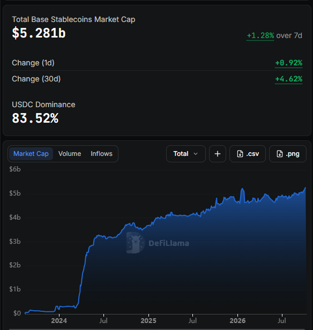Screen dimensions: 313x330
Task: Open the Total dropdown selector
Action: click(185, 154)
